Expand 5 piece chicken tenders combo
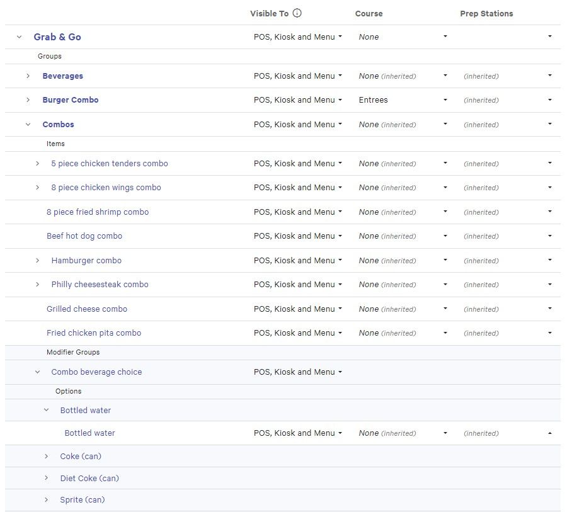584x512 pixels. 37,164
